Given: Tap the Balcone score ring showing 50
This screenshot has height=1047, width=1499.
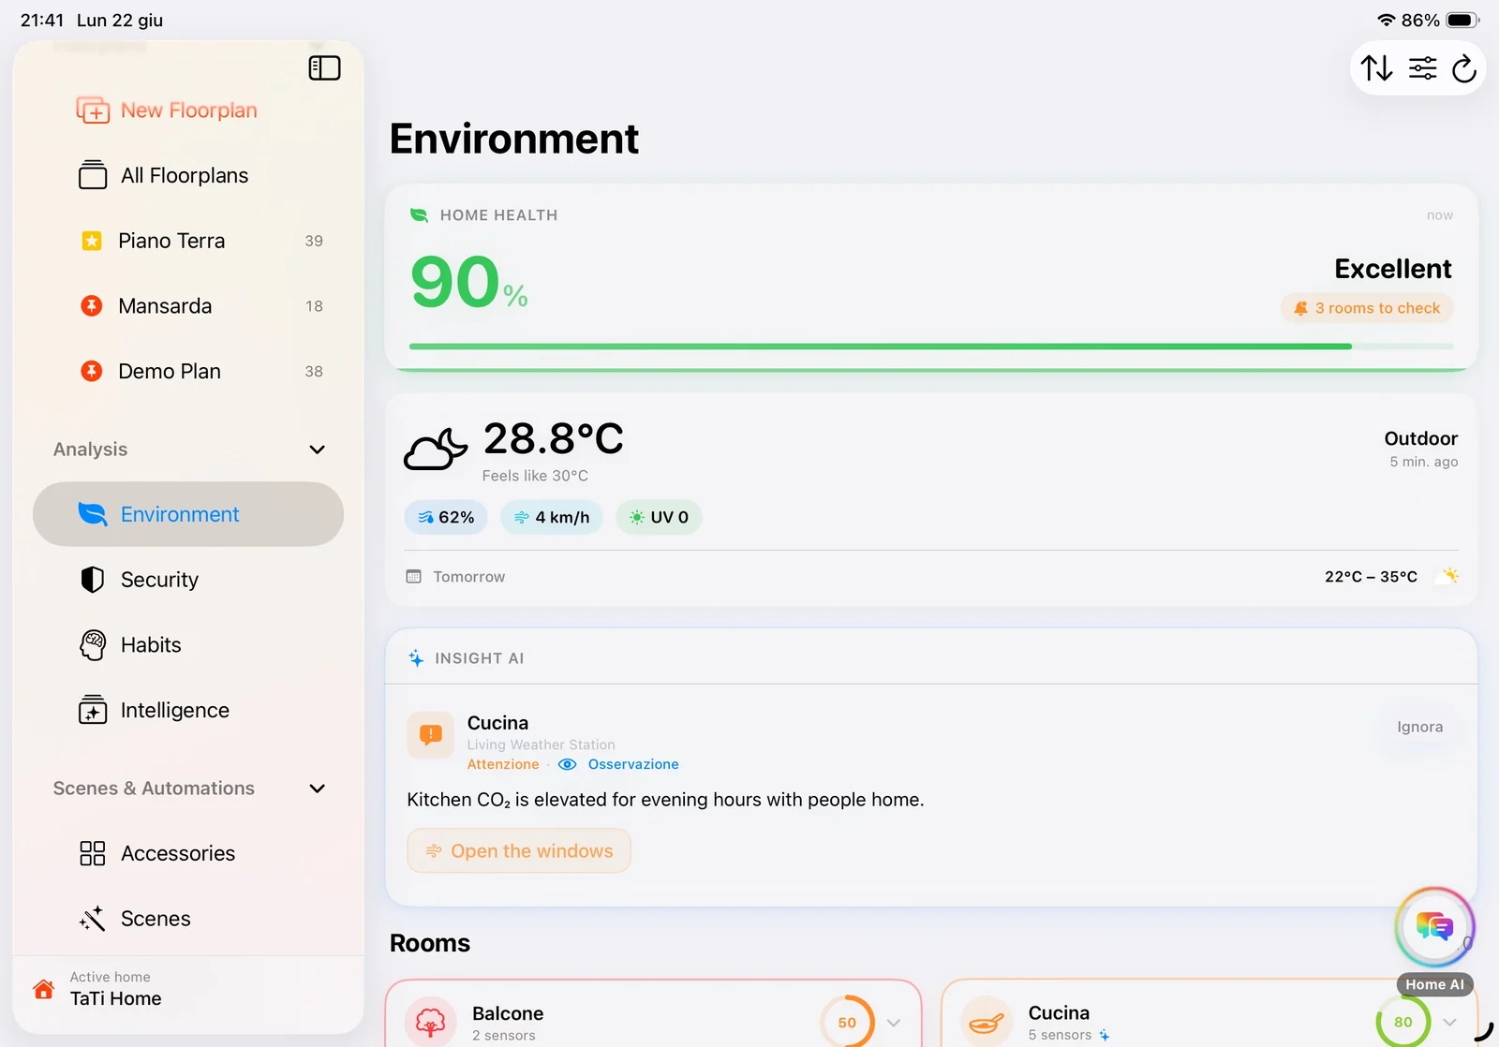Looking at the screenshot, I should click(x=847, y=1022).
